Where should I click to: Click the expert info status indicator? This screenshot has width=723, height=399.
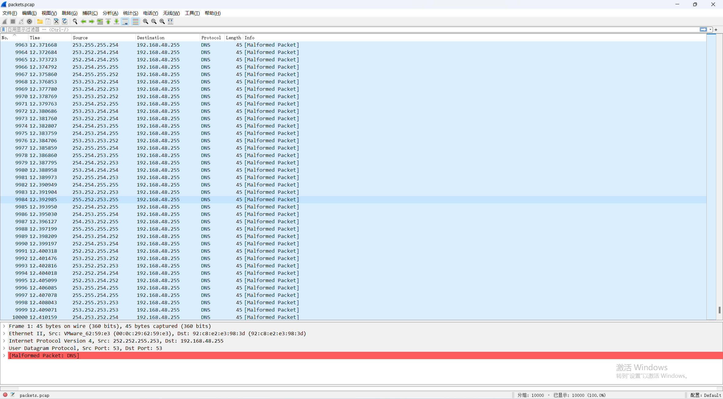pyautogui.click(x=5, y=395)
